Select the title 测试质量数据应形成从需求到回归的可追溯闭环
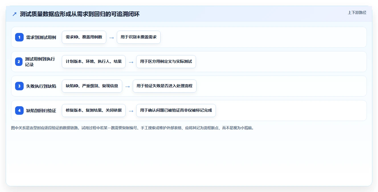 click(80, 14)
